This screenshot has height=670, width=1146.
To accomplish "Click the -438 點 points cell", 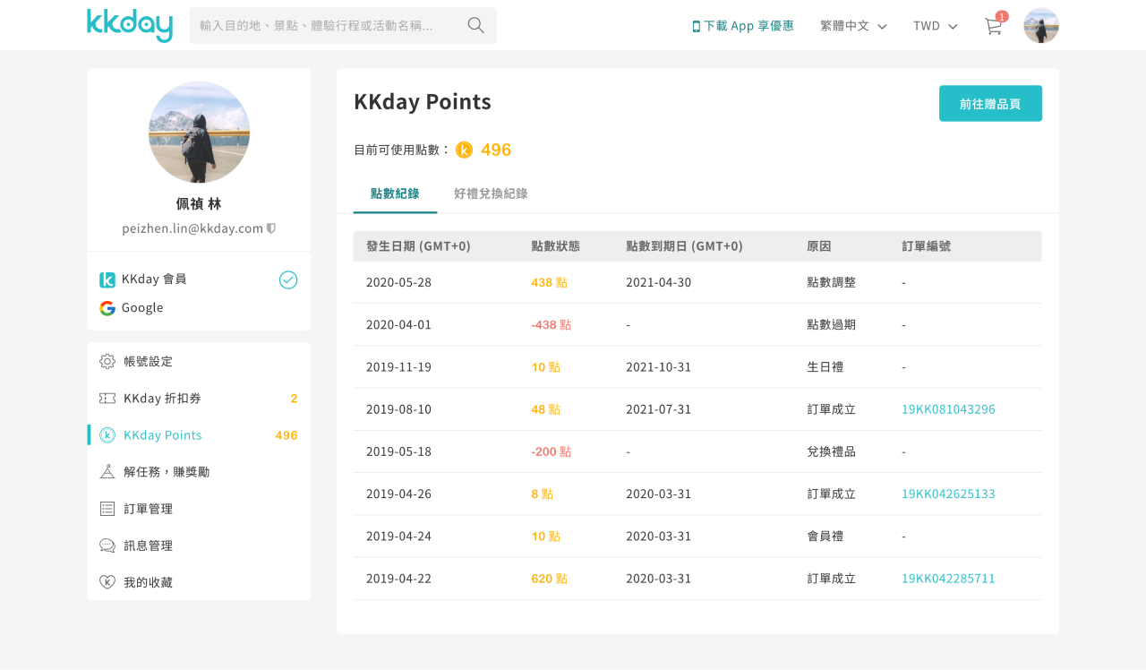I will (x=551, y=324).
